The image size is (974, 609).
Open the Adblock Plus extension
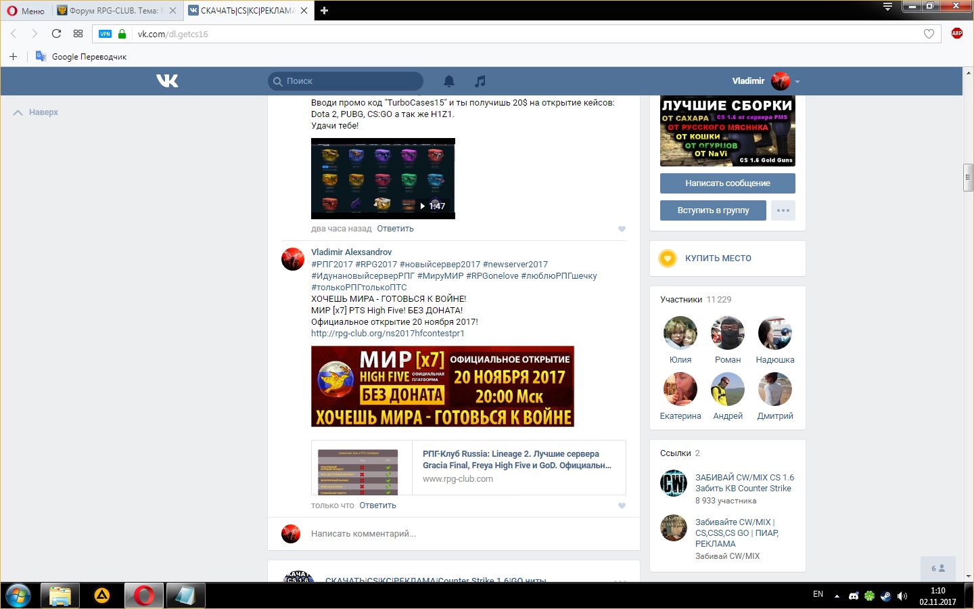[x=956, y=33]
